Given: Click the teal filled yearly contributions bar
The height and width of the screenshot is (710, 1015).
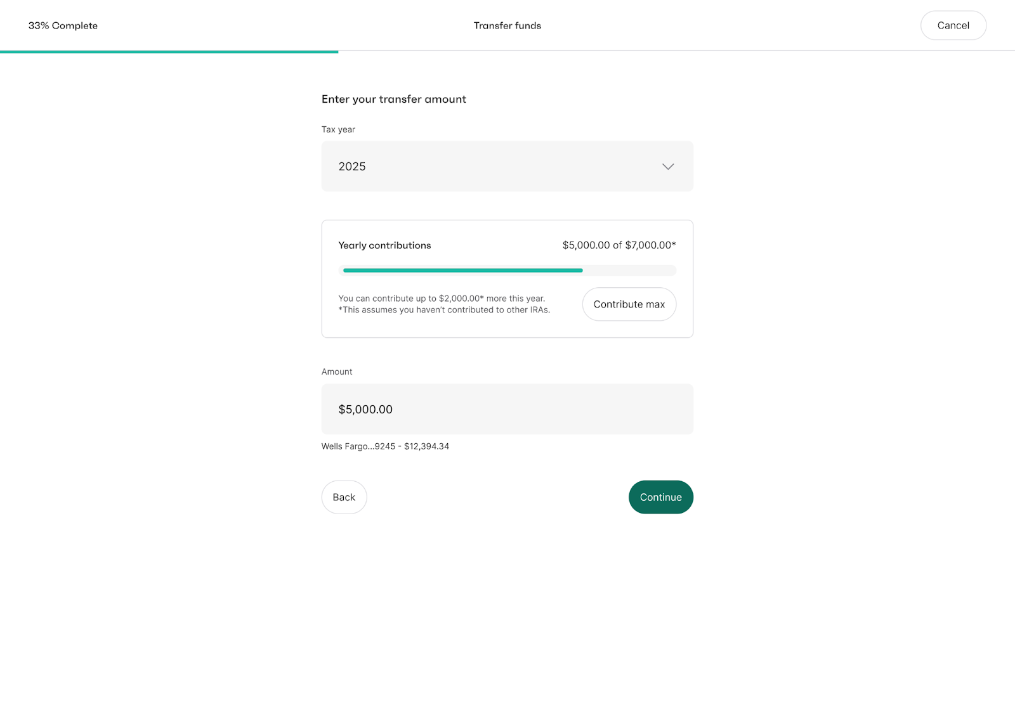Looking at the screenshot, I should click(462, 271).
